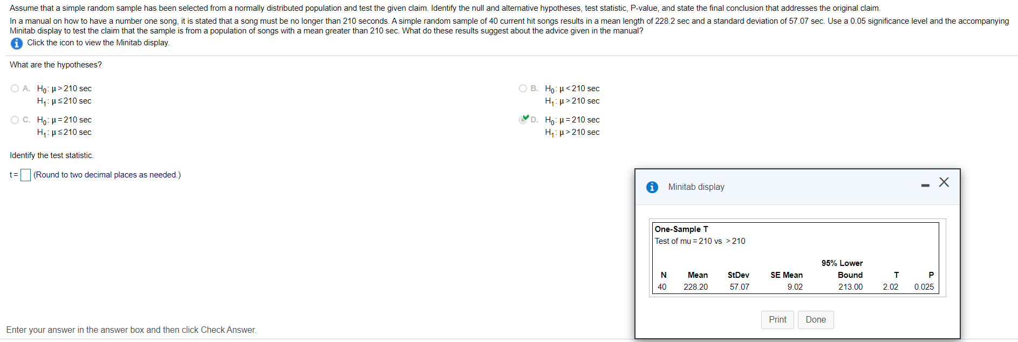Viewport: 1018px width, 342px height.
Task: Click the Print button in the Minitab dialog
Action: click(777, 319)
